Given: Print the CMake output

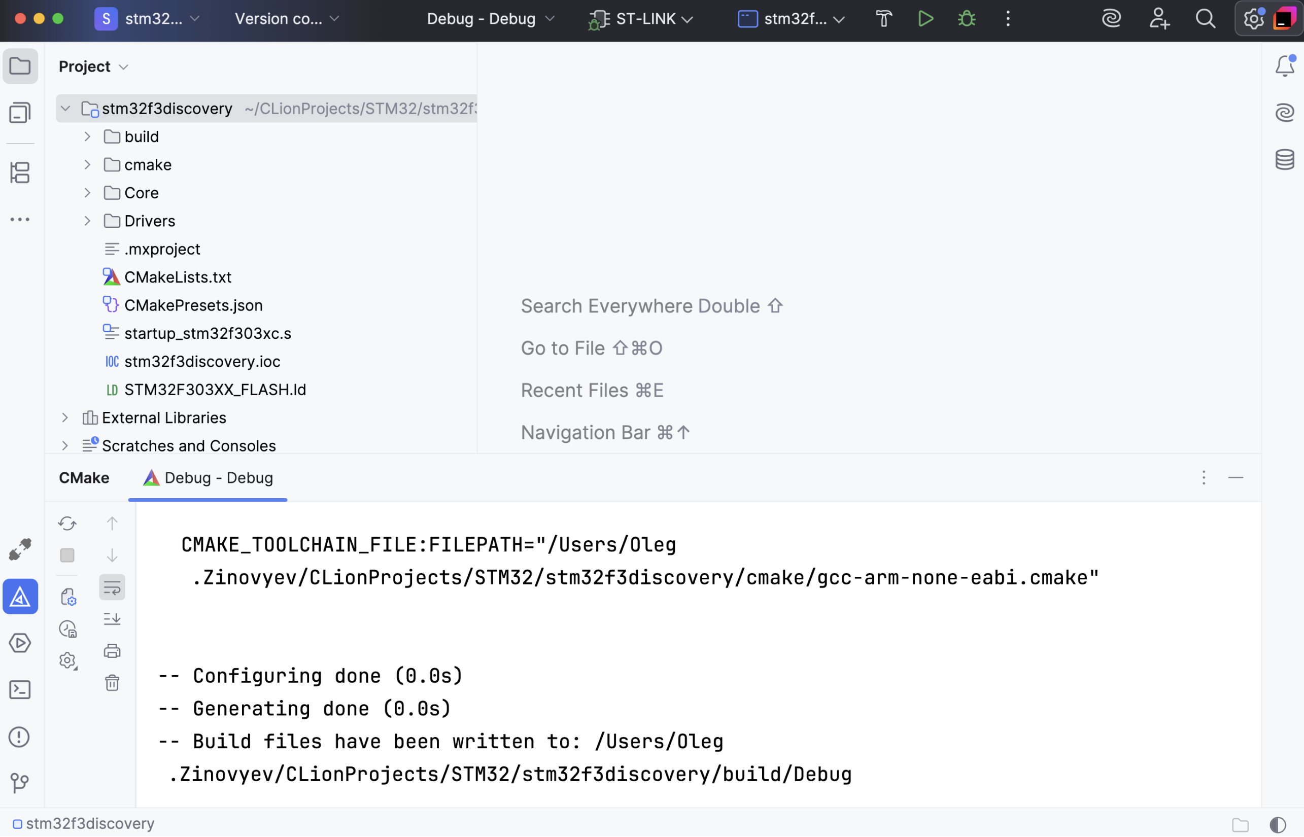Looking at the screenshot, I should [x=112, y=651].
